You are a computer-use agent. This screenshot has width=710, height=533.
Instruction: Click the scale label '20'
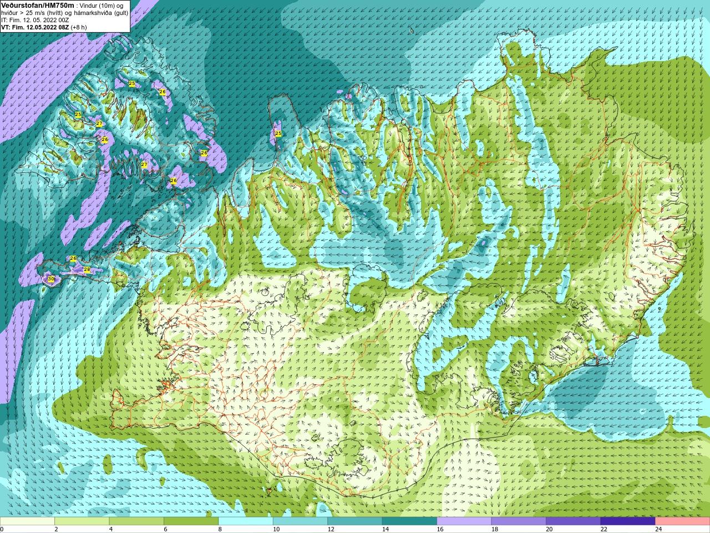pos(550,529)
